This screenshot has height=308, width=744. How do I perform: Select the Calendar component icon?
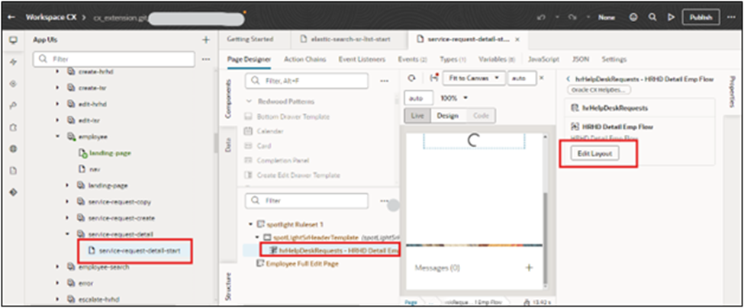[246, 131]
